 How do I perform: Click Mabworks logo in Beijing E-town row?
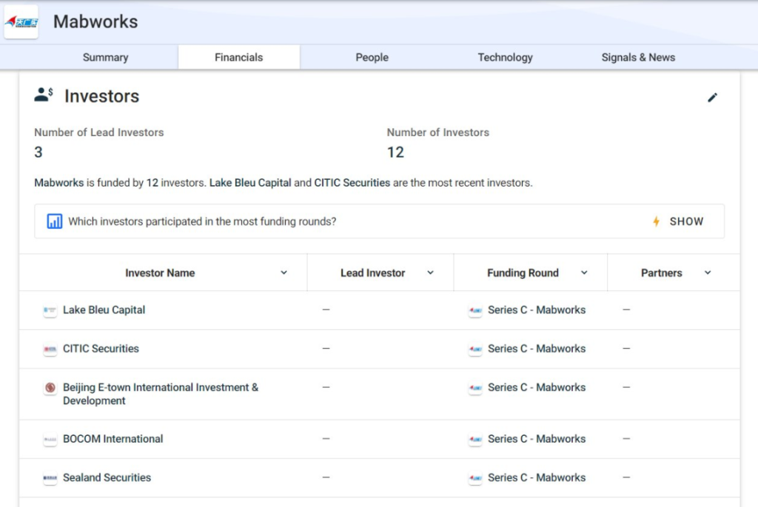475,388
